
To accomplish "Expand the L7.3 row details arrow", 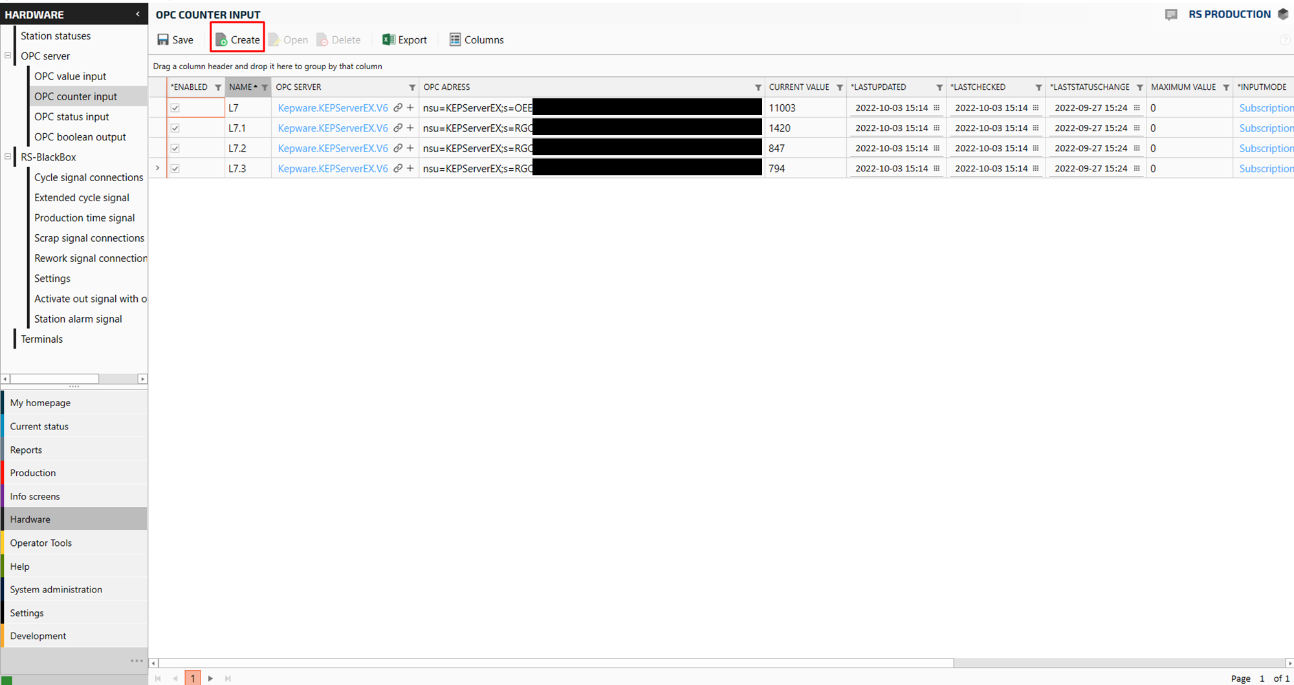I will point(157,168).
